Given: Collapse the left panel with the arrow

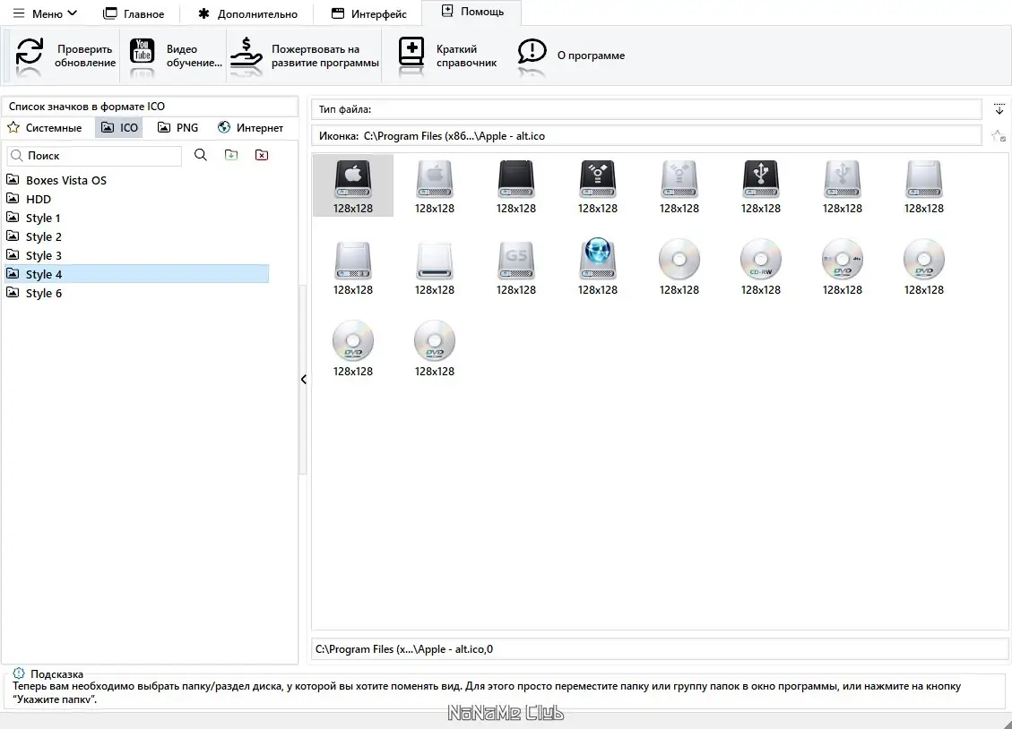Looking at the screenshot, I should click(303, 379).
